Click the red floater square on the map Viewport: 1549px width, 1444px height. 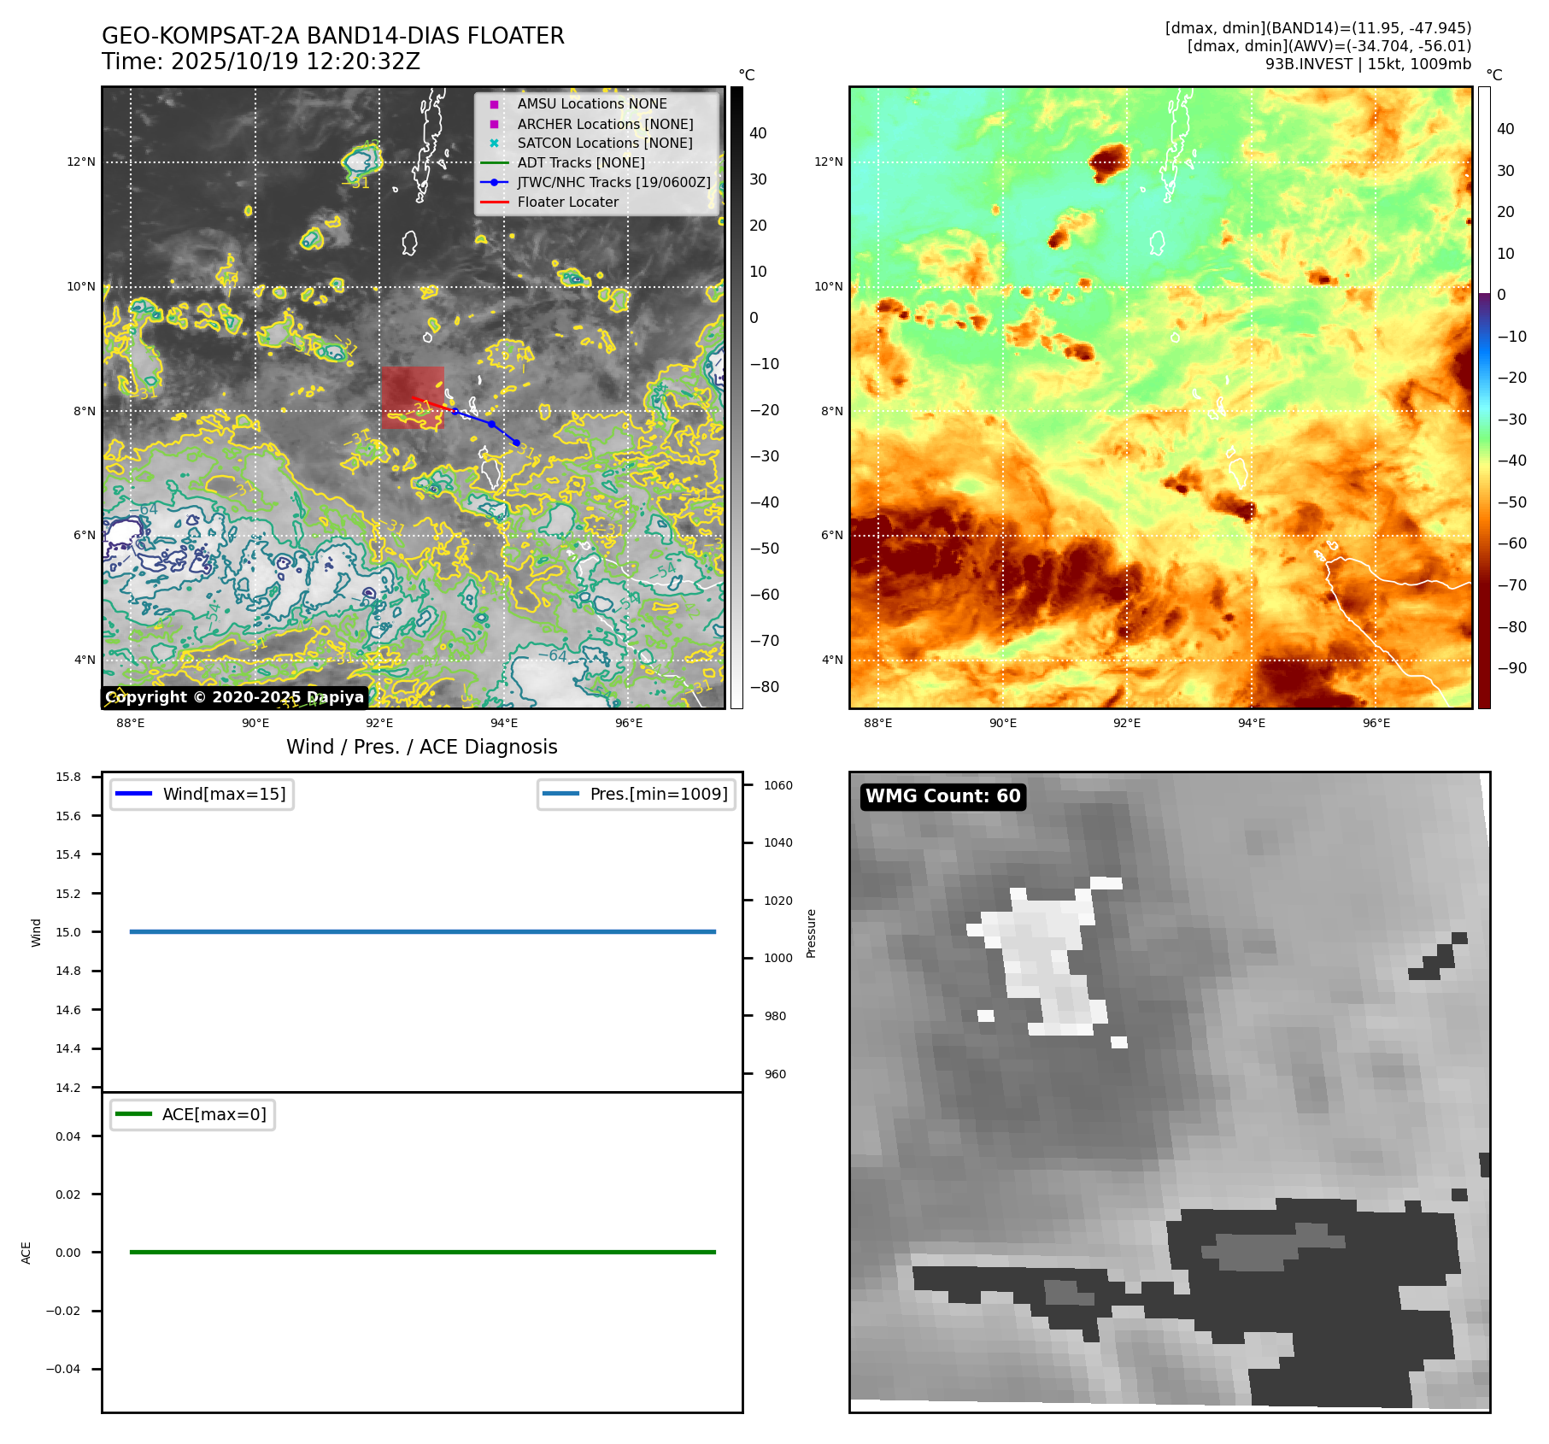[413, 397]
